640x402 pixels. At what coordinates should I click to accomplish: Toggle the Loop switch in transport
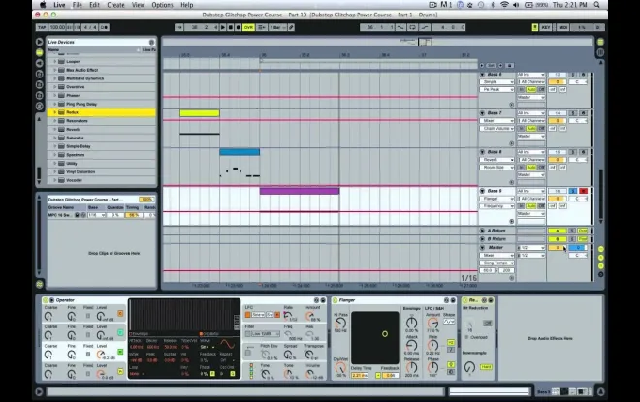coord(412,27)
